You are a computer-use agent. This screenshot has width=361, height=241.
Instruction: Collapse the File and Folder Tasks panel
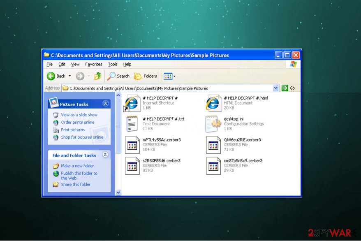pos(105,155)
